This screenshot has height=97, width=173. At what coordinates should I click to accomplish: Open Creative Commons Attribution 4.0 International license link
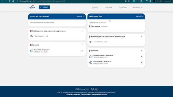click(86, 95)
